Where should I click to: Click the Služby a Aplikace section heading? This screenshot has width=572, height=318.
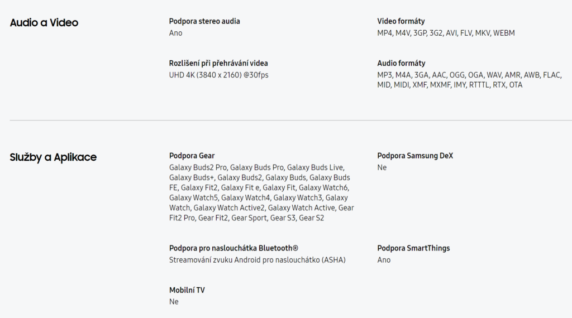pos(53,157)
